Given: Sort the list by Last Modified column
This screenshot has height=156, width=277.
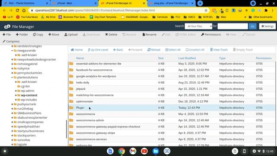Looking at the screenshot, I should pos(187,58).
